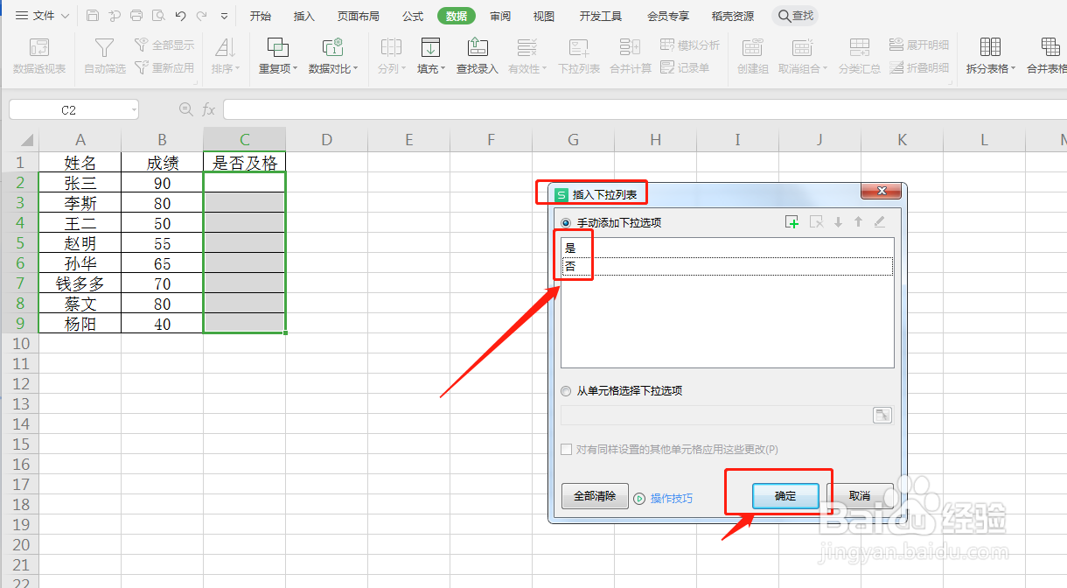Click the formula bar input
Screen dimensions: 1067x588
tap(645, 109)
